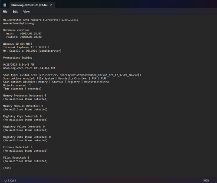Open the Edit menu
217x183 pixels.
(x=15, y=12)
